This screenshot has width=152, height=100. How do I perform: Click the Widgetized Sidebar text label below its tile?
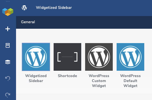[36, 78]
